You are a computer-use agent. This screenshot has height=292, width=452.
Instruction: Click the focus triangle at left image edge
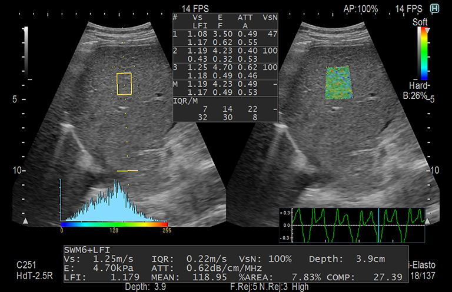(25, 221)
